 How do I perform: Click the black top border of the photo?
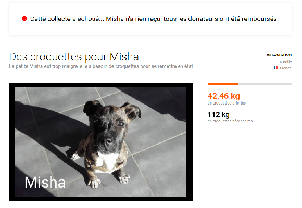(x=100, y=85)
